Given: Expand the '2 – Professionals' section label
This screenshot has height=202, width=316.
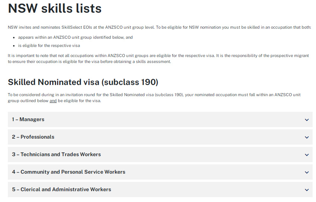Looking at the screenshot, I should click(x=33, y=137).
